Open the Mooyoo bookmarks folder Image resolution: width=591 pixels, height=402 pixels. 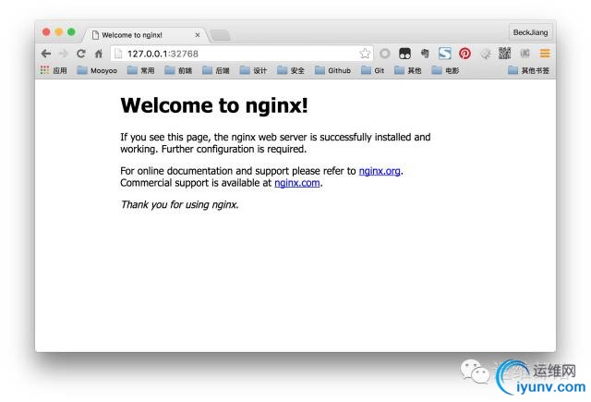point(97,70)
